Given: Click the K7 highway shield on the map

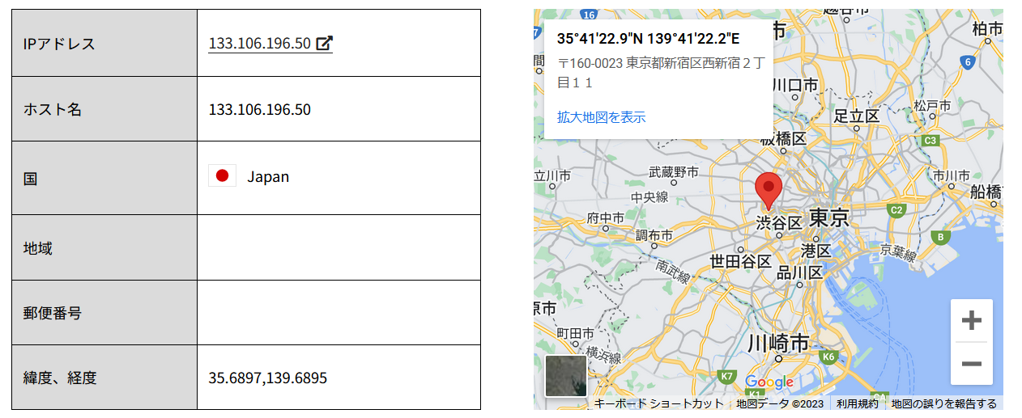Looking at the screenshot, I should pyautogui.click(x=726, y=377).
